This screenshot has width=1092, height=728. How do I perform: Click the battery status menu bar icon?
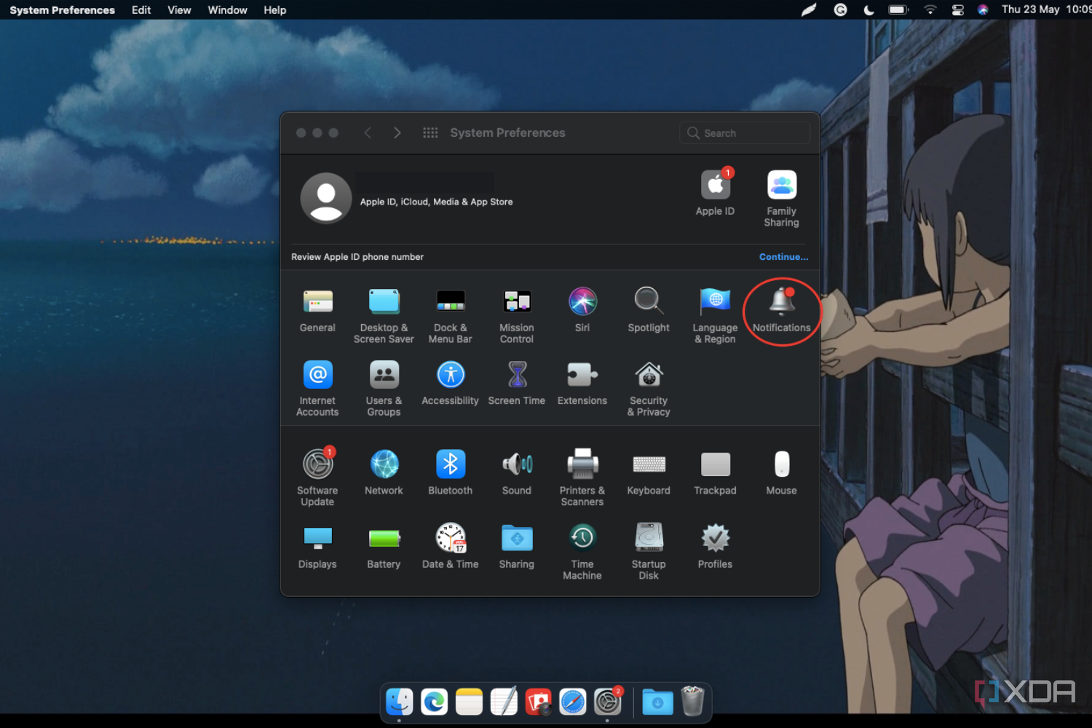(x=898, y=10)
